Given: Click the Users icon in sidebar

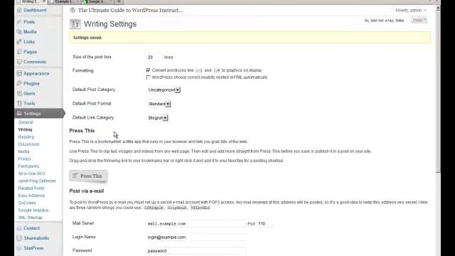Looking at the screenshot, I should point(19,93).
